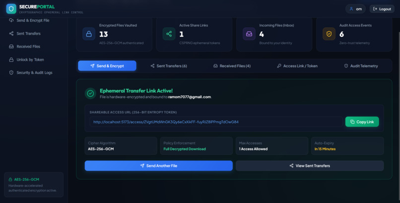Click the inbox icon next to sidebar Received Files
This screenshot has height=203, width=400.
(11, 47)
